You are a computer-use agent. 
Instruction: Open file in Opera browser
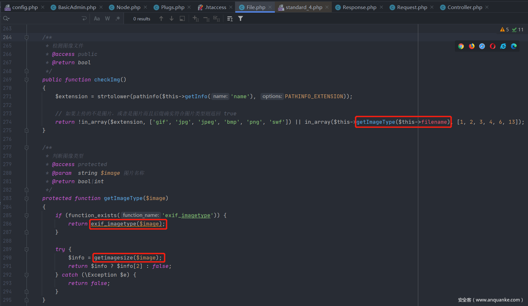tap(492, 46)
